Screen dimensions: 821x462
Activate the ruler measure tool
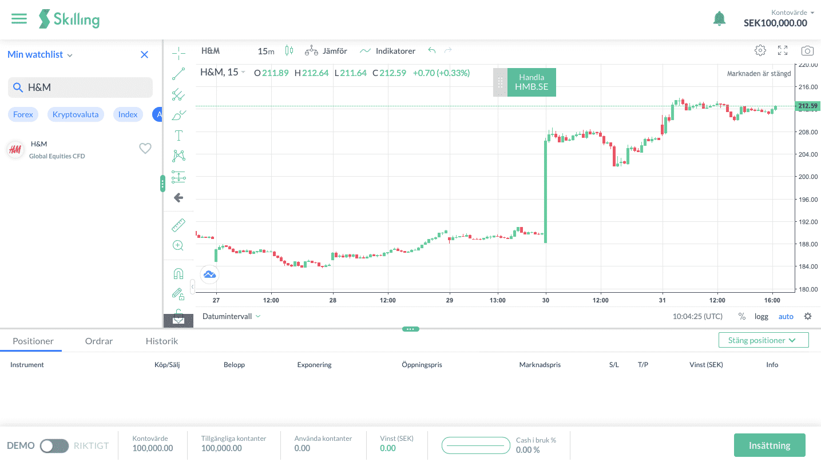click(179, 225)
